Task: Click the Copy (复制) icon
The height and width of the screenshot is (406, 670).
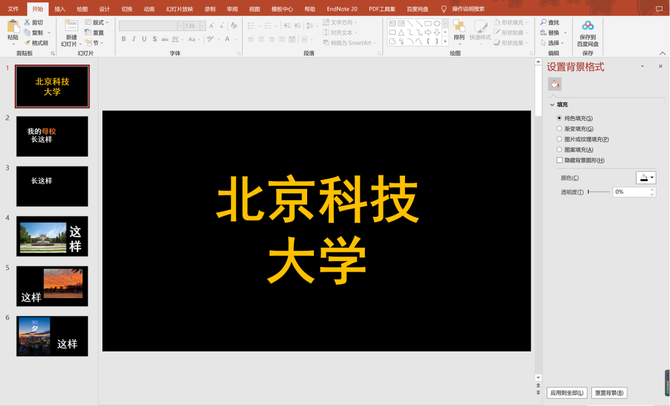Action: pos(27,32)
